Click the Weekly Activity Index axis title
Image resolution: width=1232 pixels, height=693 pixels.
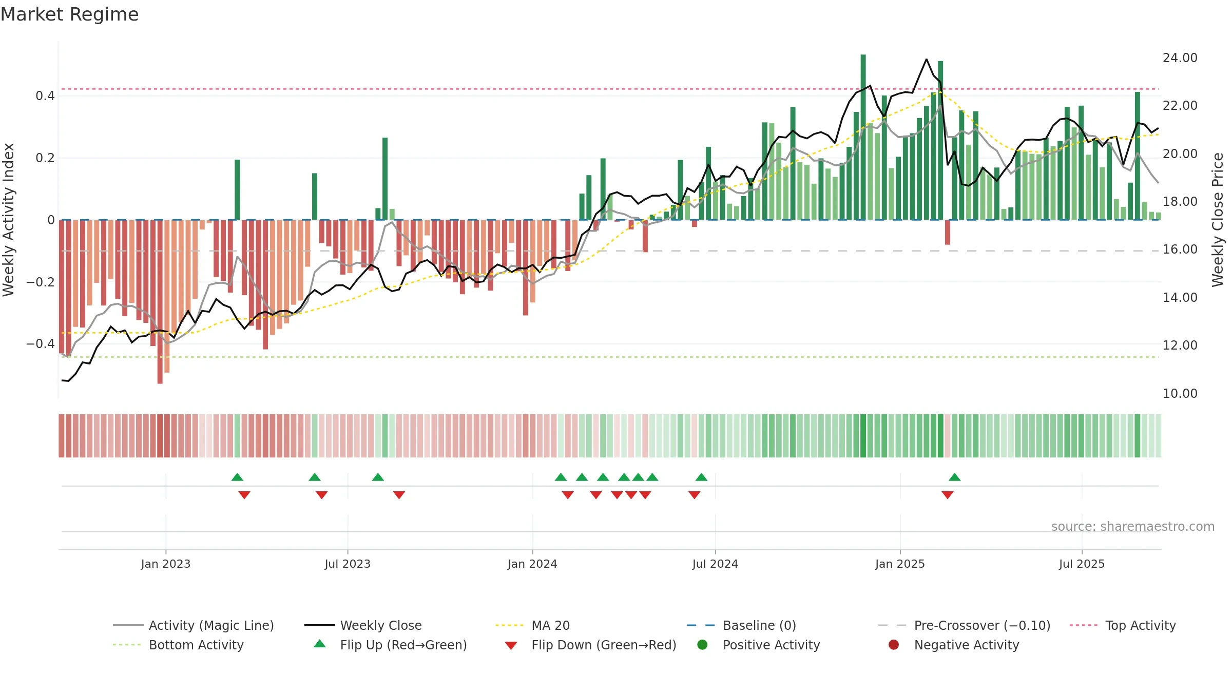point(9,220)
